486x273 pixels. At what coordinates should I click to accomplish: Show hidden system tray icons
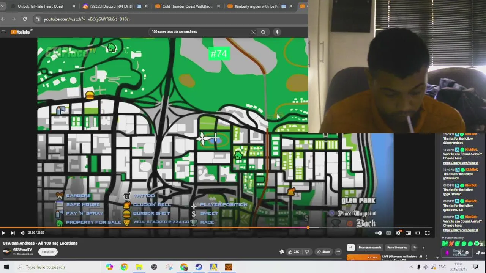(411, 267)
